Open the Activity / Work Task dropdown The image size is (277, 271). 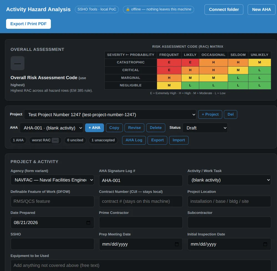(229, 180)
